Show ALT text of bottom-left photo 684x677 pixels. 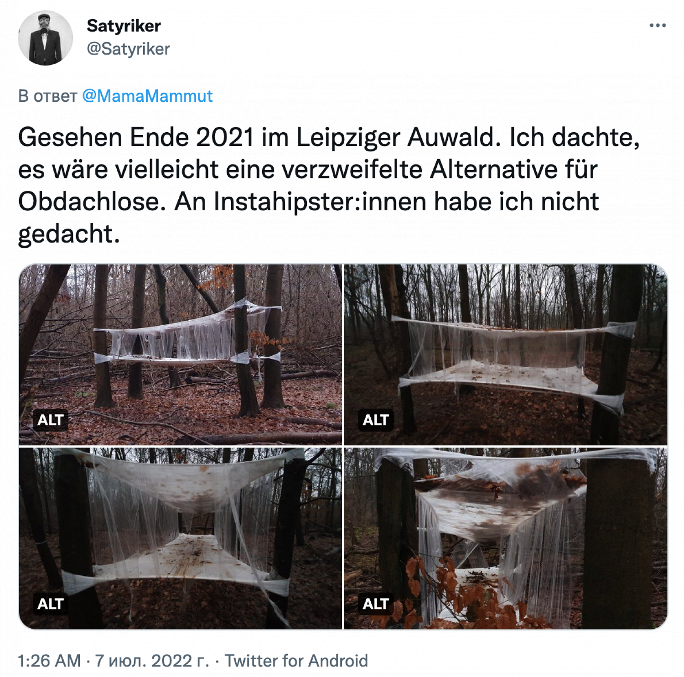click(50, 604)
